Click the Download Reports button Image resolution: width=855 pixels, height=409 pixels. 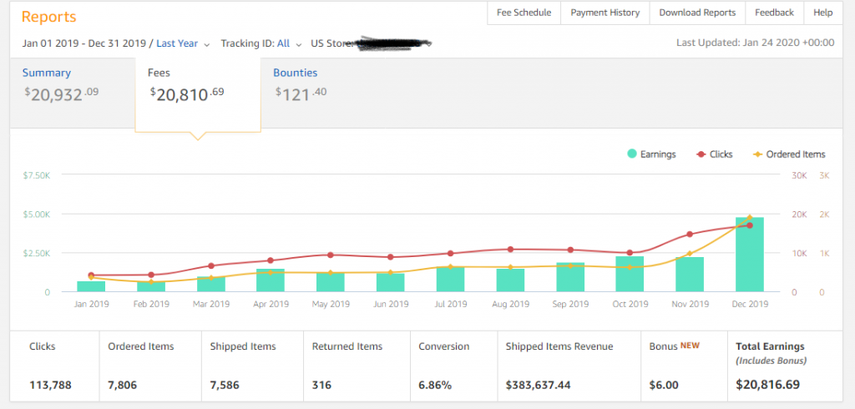click(697, 13)
